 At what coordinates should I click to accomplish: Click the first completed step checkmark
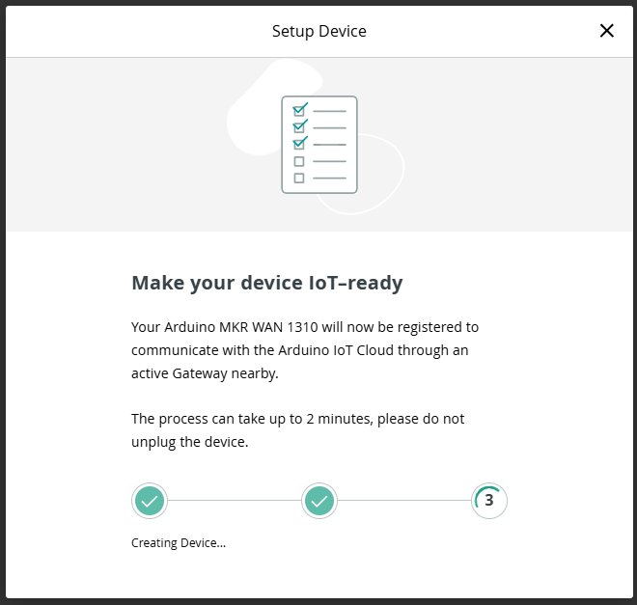150,501
